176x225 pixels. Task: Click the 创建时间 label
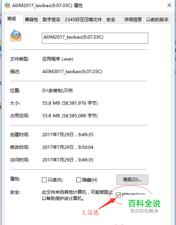click(x=19, y=135)
